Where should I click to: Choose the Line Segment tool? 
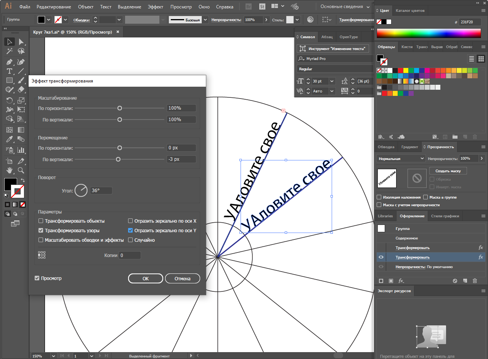[x=21, y=71]
